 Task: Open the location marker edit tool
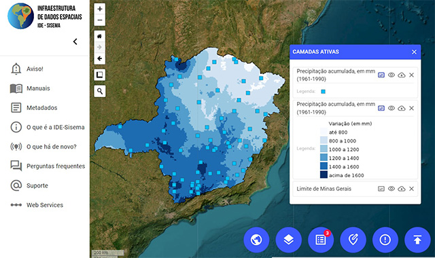(x=353, y=240)
